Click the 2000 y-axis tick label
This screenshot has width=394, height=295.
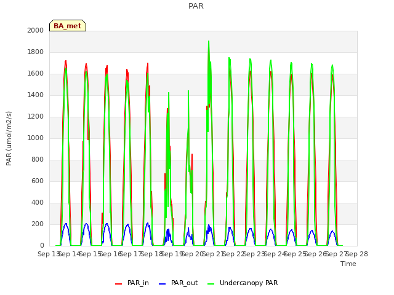36,30
